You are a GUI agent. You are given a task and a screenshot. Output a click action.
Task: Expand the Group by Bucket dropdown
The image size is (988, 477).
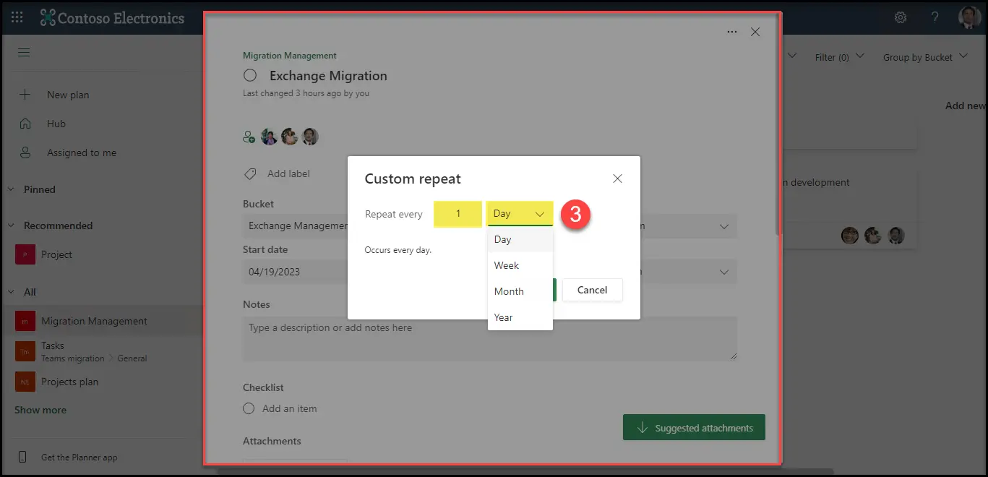(x=924, y=57)
